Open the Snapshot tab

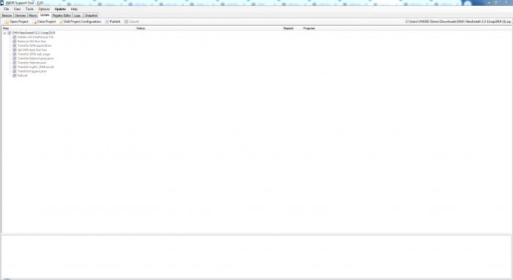[x=91, y=15]
